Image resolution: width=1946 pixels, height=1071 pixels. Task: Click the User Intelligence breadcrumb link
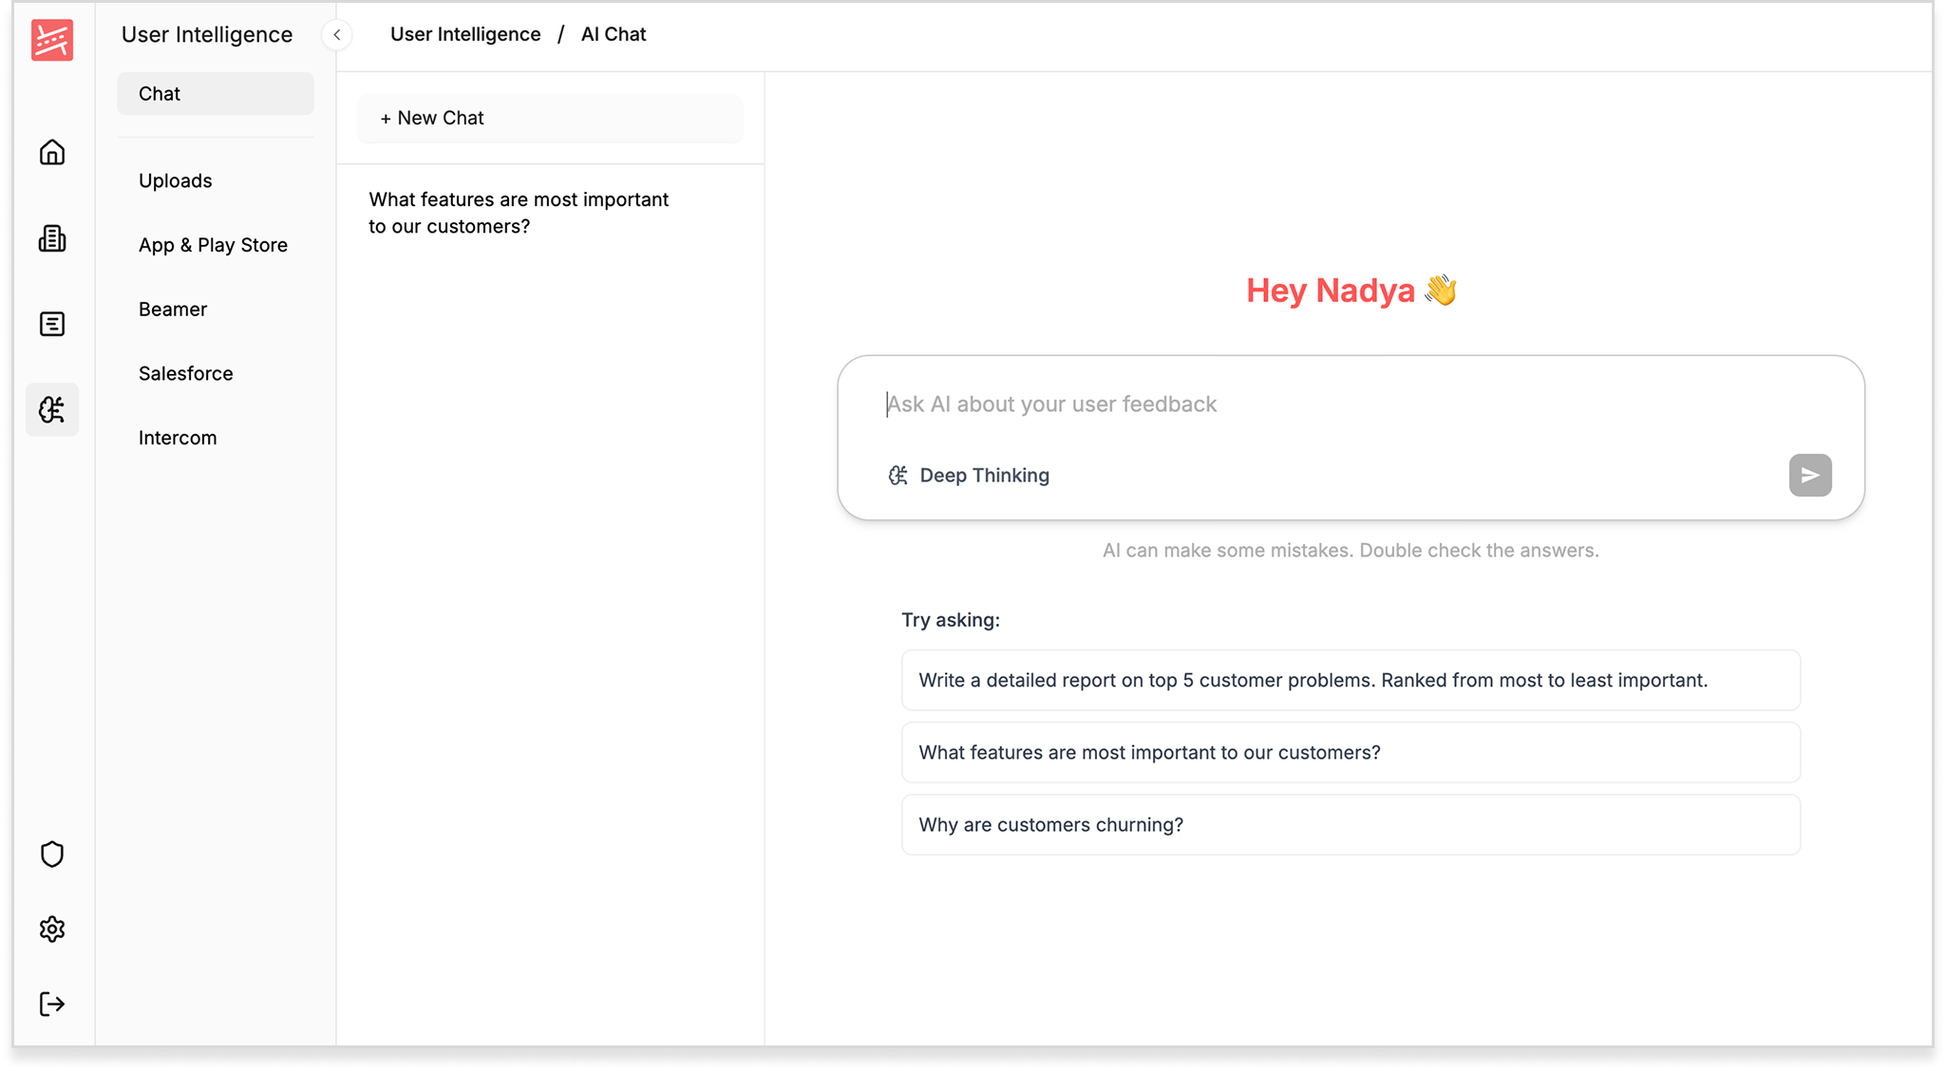[465, 34]
